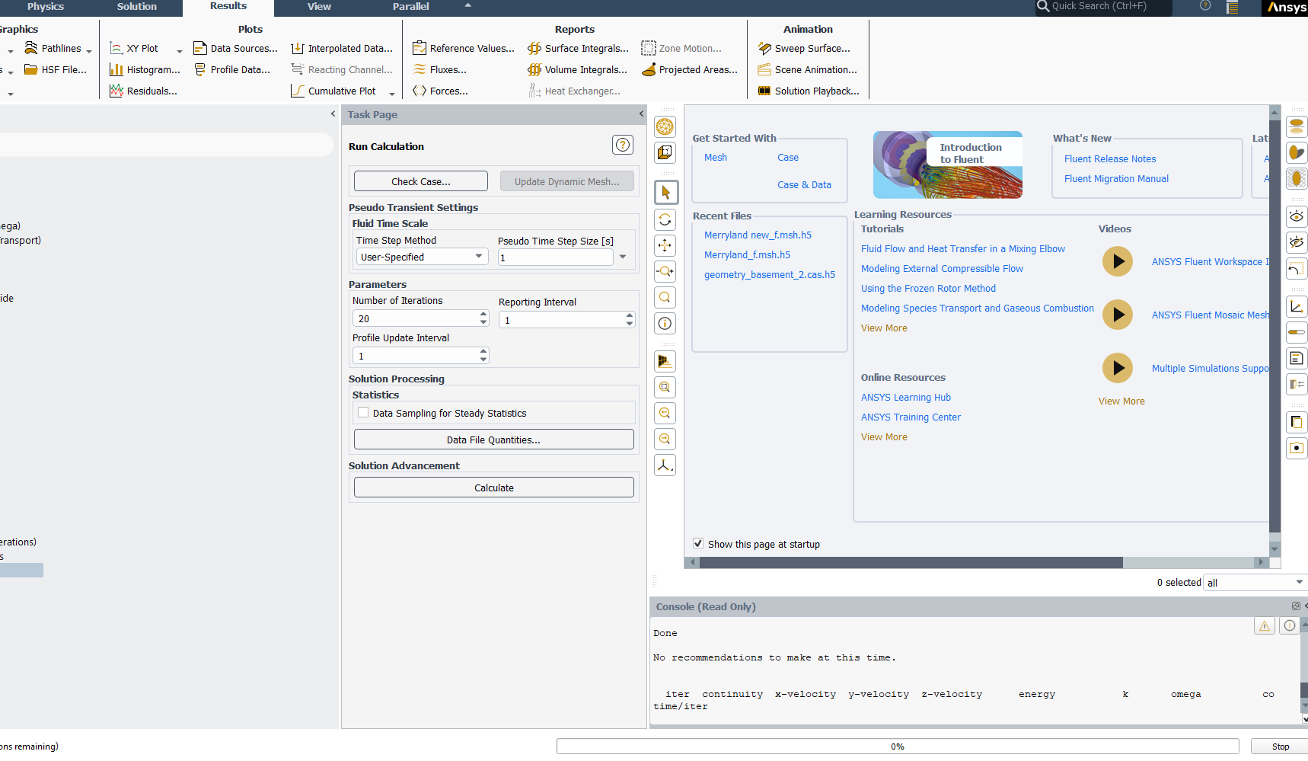Open the XY Plot tool
The image size is (1308, 761).
point(134,48)
